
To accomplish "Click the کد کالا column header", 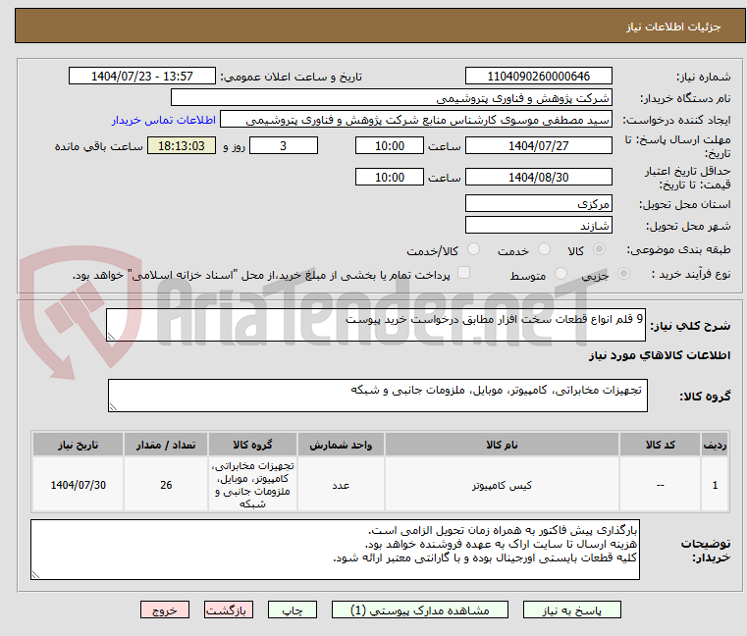I will 660,445.
